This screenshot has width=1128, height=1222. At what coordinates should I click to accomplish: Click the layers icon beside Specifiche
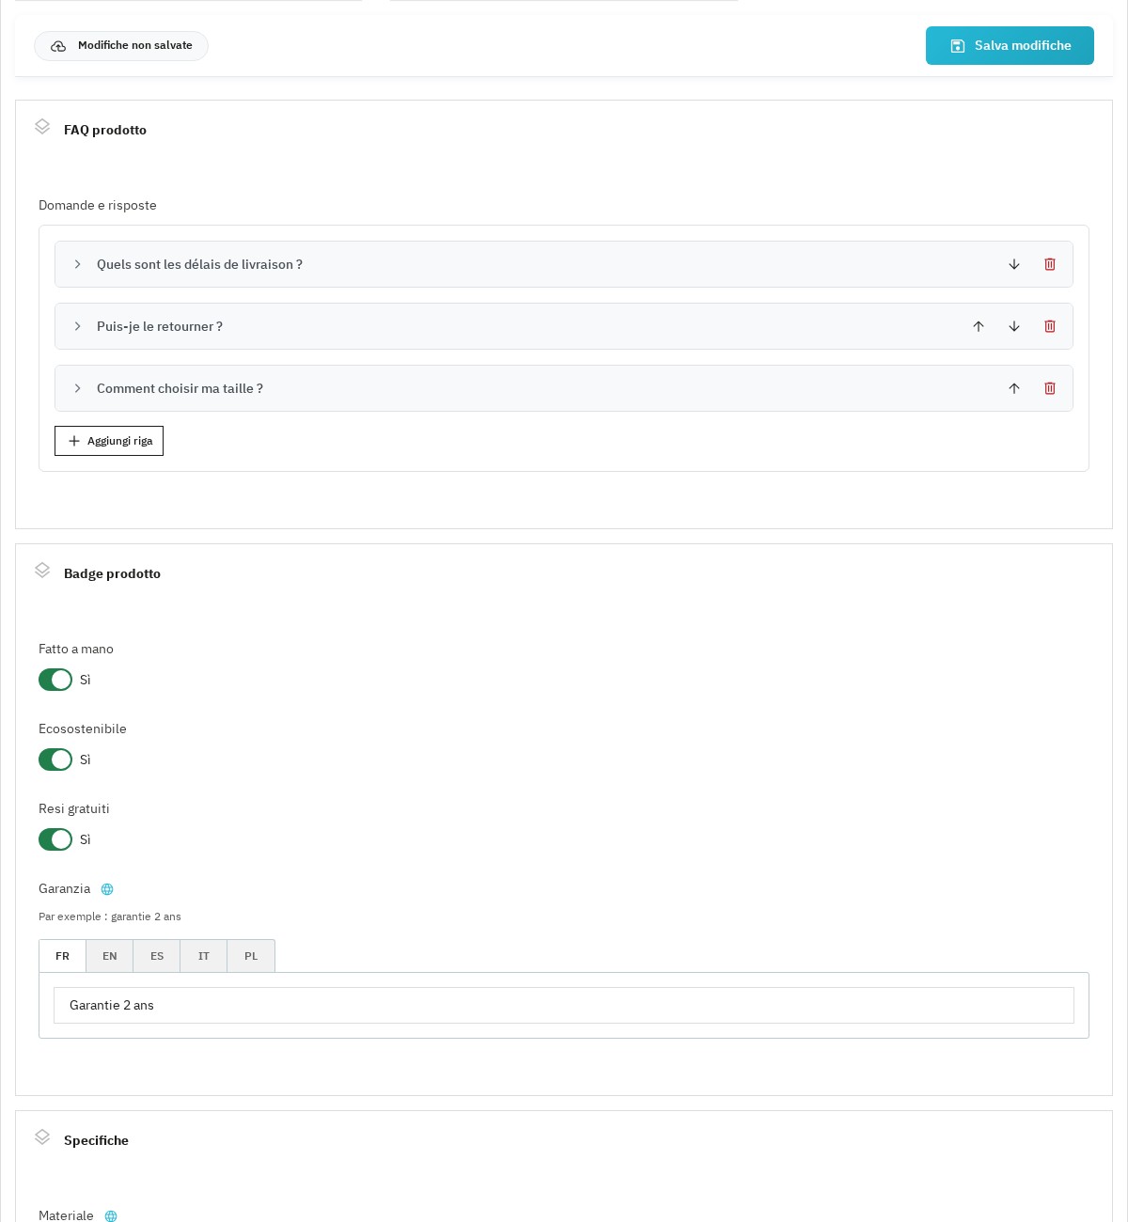42,1137
